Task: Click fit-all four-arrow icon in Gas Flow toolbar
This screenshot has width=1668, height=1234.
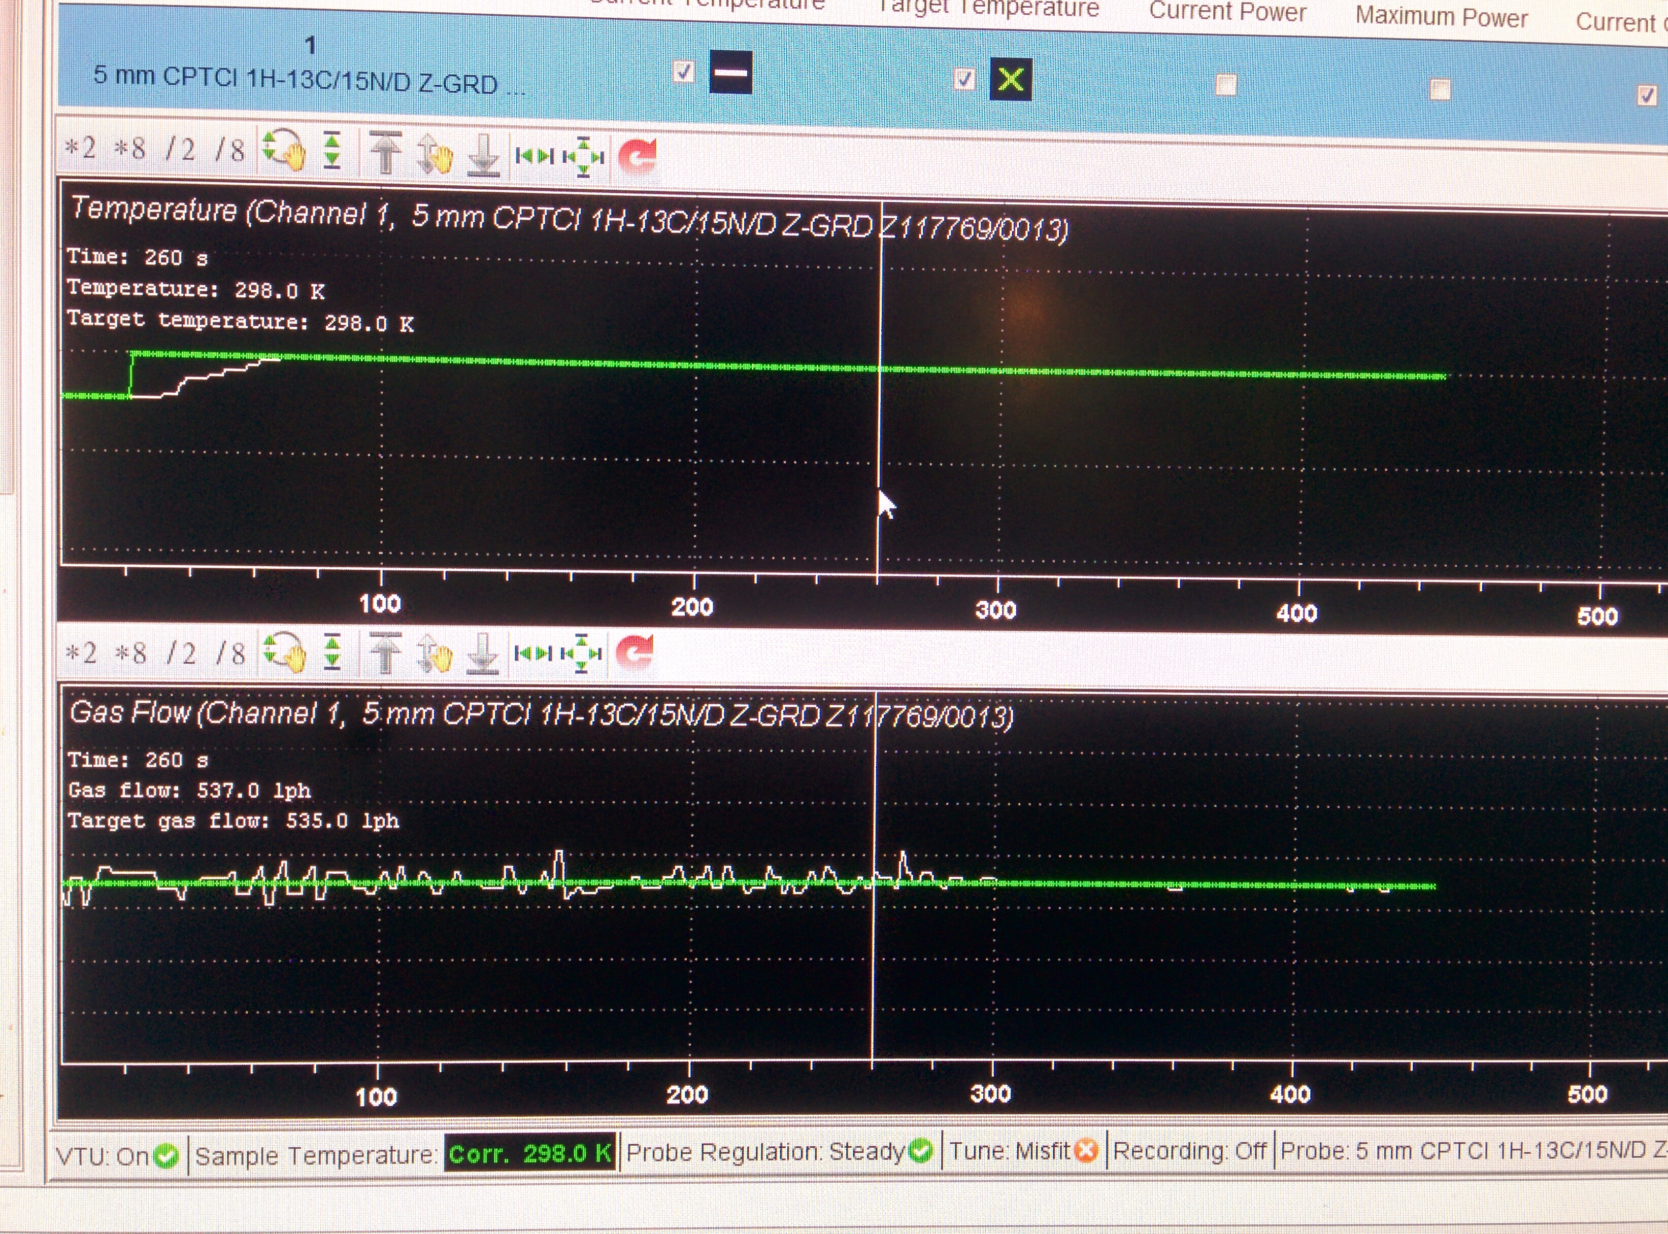Action: coord(582,654)
